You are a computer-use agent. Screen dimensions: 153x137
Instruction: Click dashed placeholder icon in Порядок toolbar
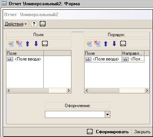[123, 44]
